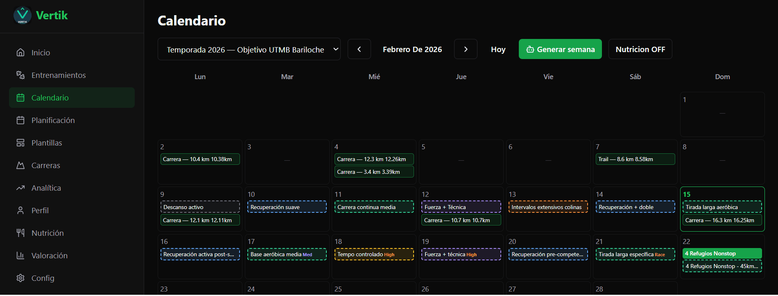Open Nutrición via the utensils icon
The width and height of the screenshot is (778, 296).
click(20, 233)
